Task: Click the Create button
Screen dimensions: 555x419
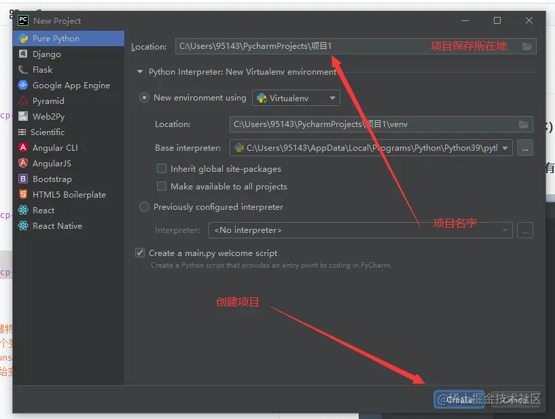Action: (459, 400)
